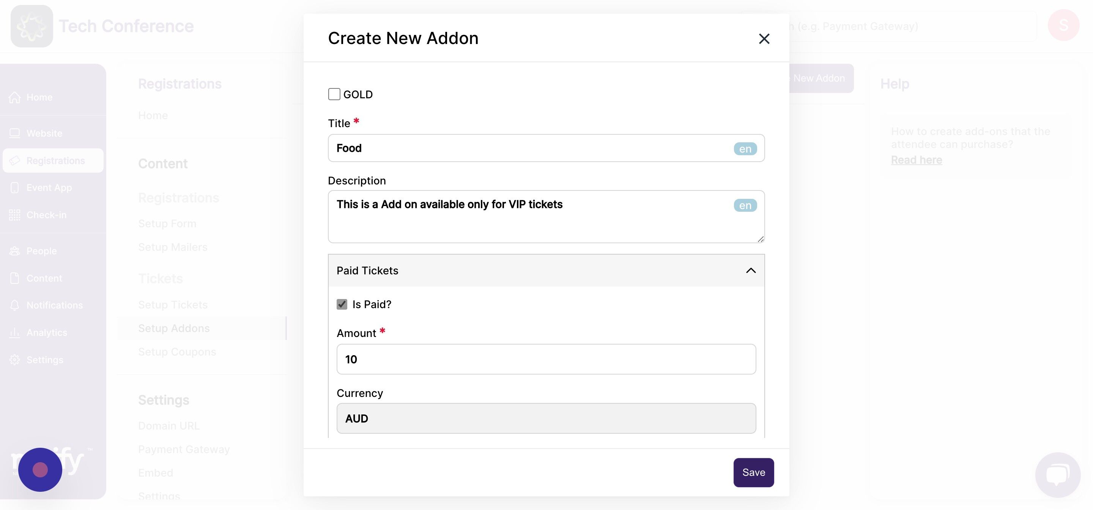Screen dimensions: 1093x510
Task: Click the en language badge in Title
Action: 745,148
